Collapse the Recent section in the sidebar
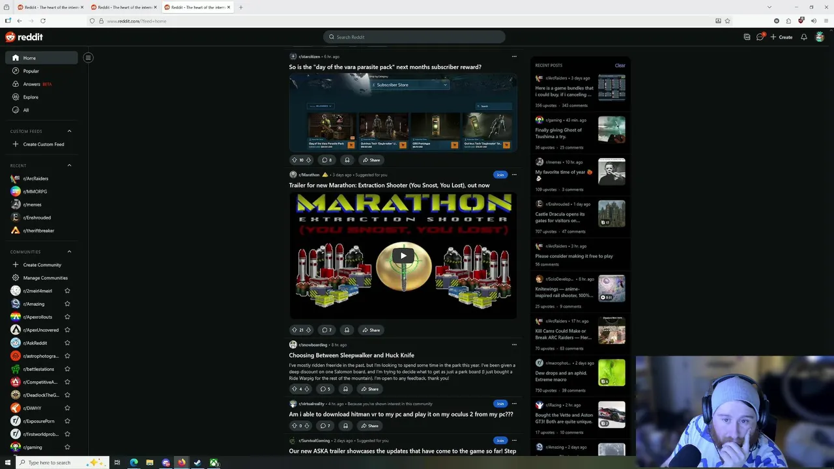Screen dimensions: 834x469 69,165
